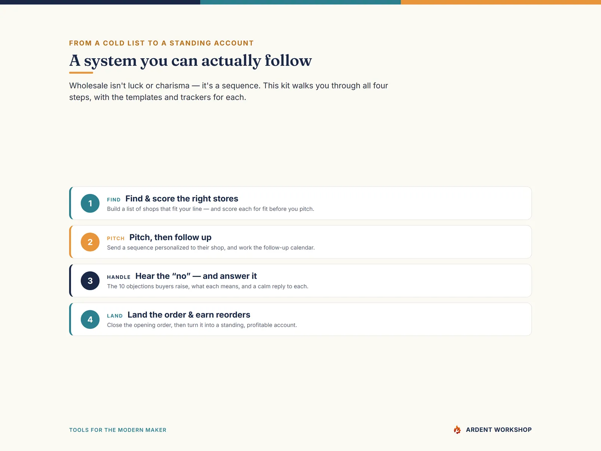Screen dimensions: 601x451
Task: Click the dark navy step 3 badge
Action: pyautogui.click(x=90, y=281)
